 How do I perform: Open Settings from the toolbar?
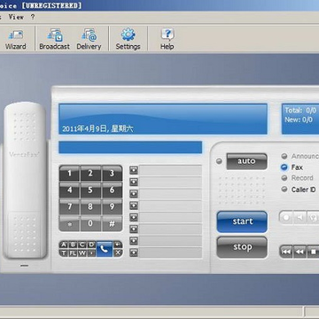(x=128, y=39)
